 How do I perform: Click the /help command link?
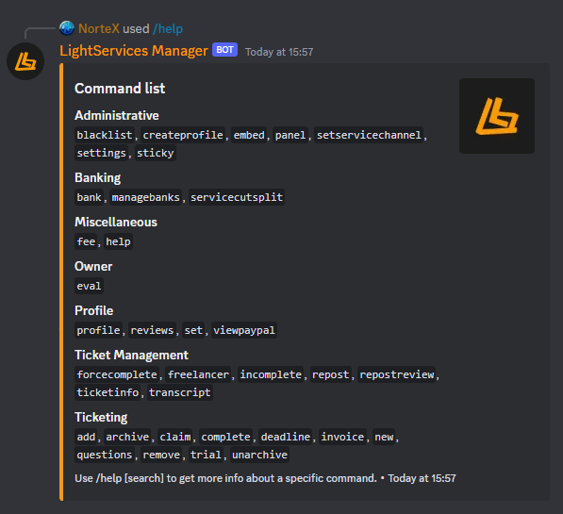(x=168, y=28)
